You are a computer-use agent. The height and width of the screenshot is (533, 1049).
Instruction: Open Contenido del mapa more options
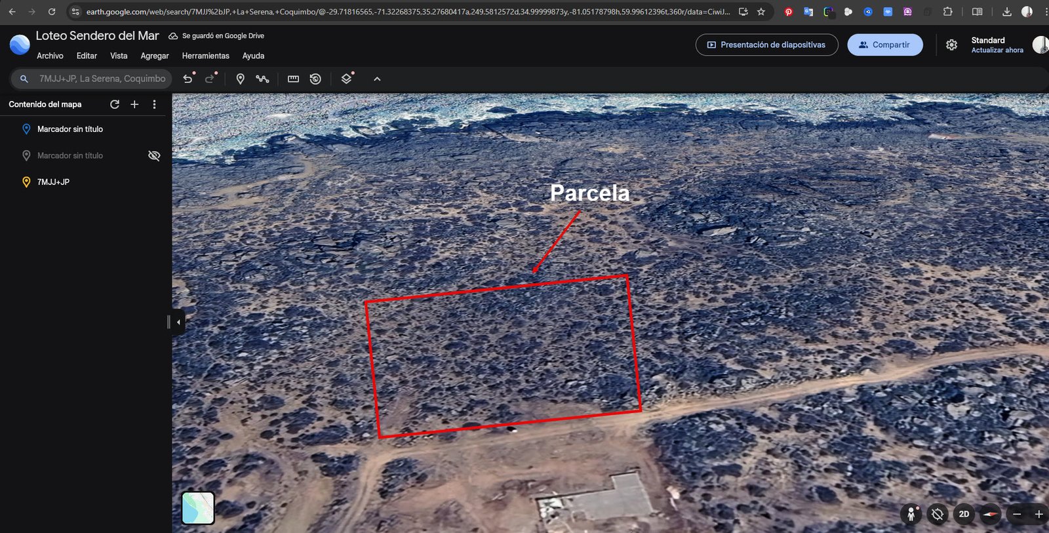click(x=154, y=104)
